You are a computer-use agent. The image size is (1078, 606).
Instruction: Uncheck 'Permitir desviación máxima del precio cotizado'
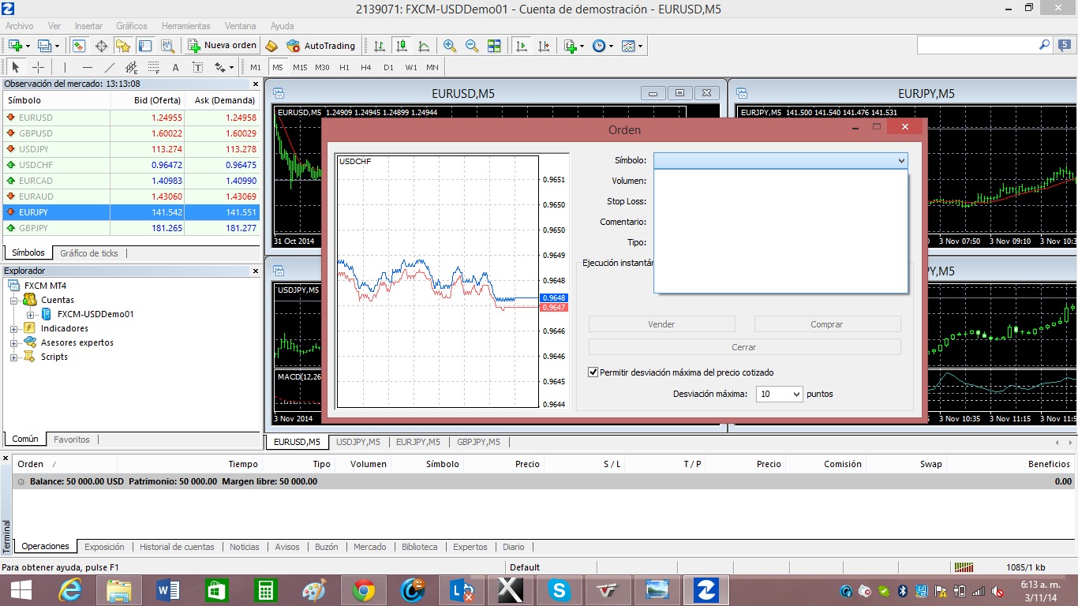(593, 372)
